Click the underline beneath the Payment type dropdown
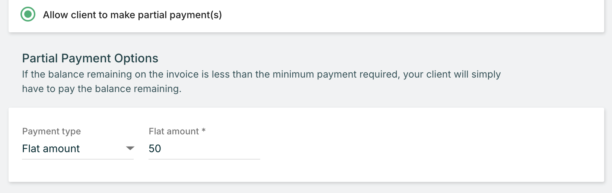 pos(78,159)
